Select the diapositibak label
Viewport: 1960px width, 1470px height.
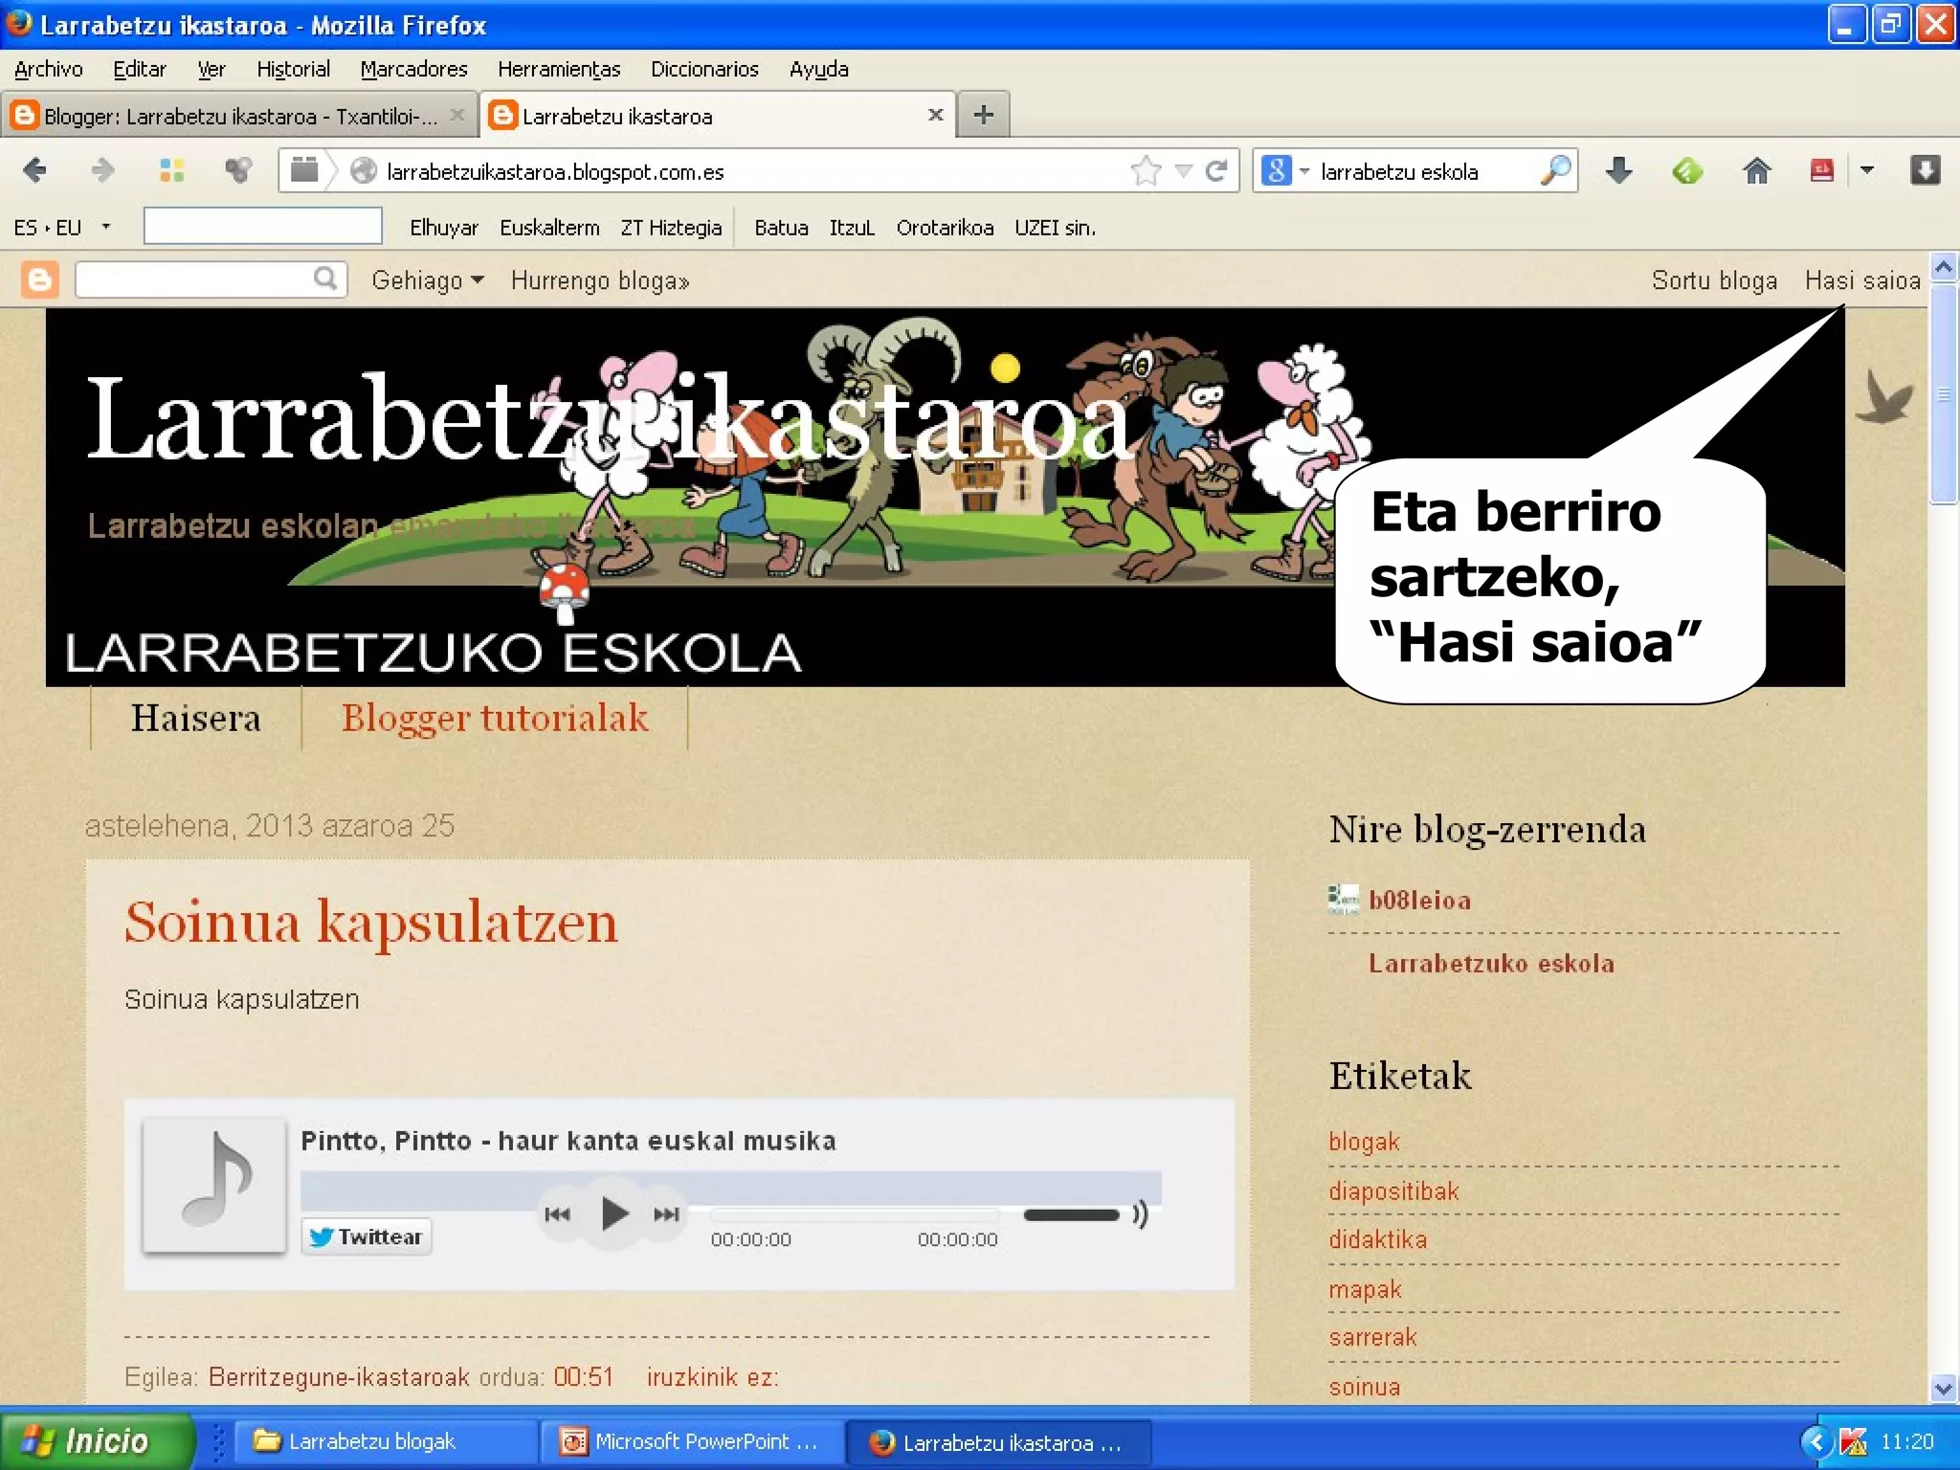point(1393,1191)
